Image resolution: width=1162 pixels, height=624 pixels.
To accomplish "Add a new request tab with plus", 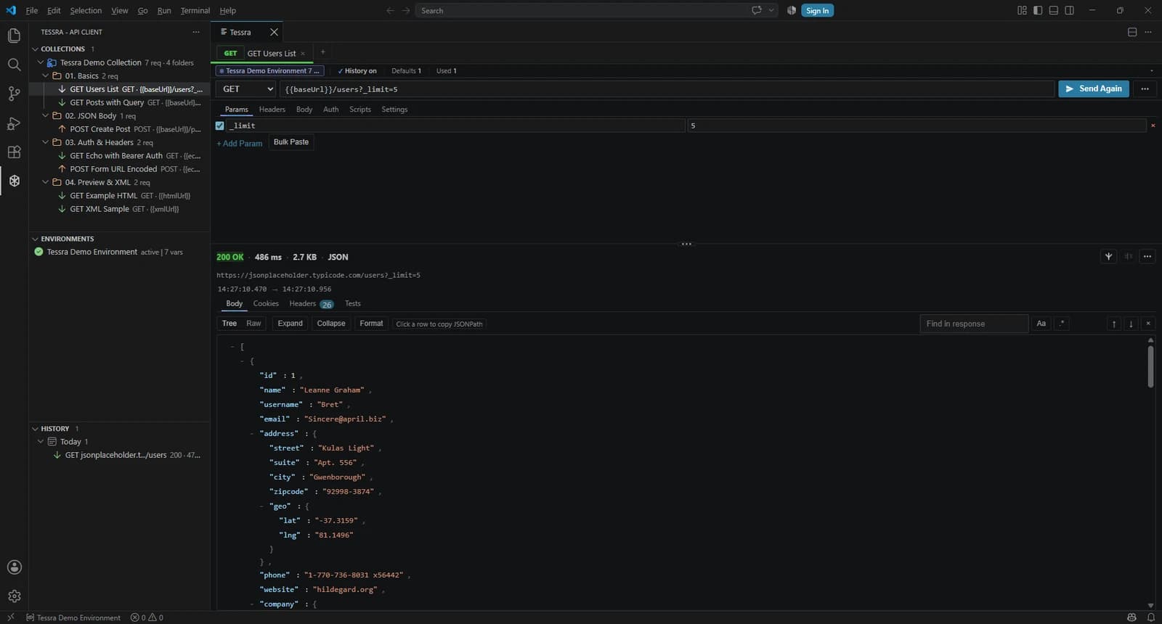I will pyautogui.click(x=322, y=52).
